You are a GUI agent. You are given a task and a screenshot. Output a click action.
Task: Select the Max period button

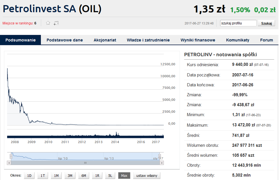coord(124,176)
